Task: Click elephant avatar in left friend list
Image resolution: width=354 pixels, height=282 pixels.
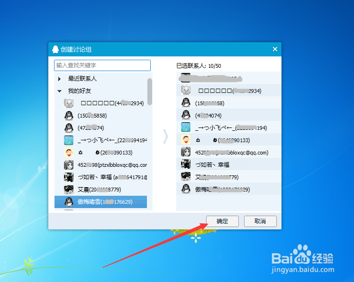Action: 69,103
